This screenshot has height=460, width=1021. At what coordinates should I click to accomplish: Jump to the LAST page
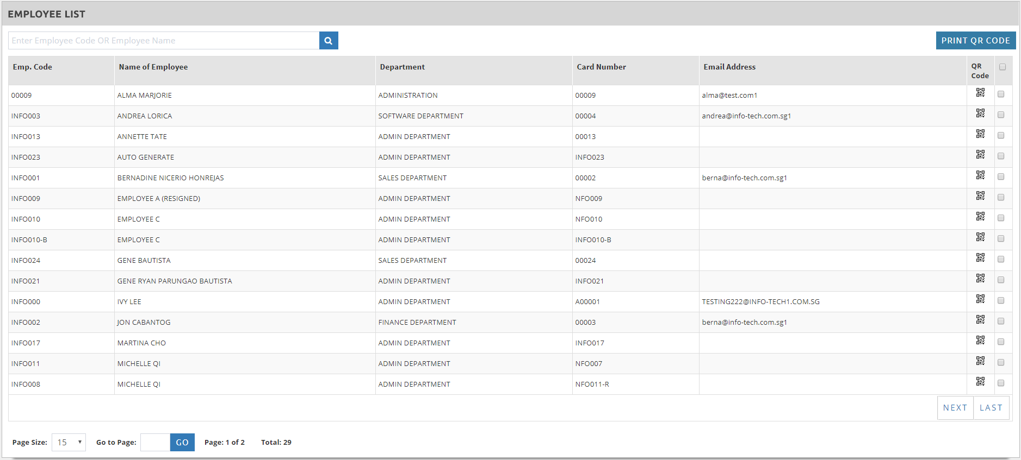click(x=991, y=408)
